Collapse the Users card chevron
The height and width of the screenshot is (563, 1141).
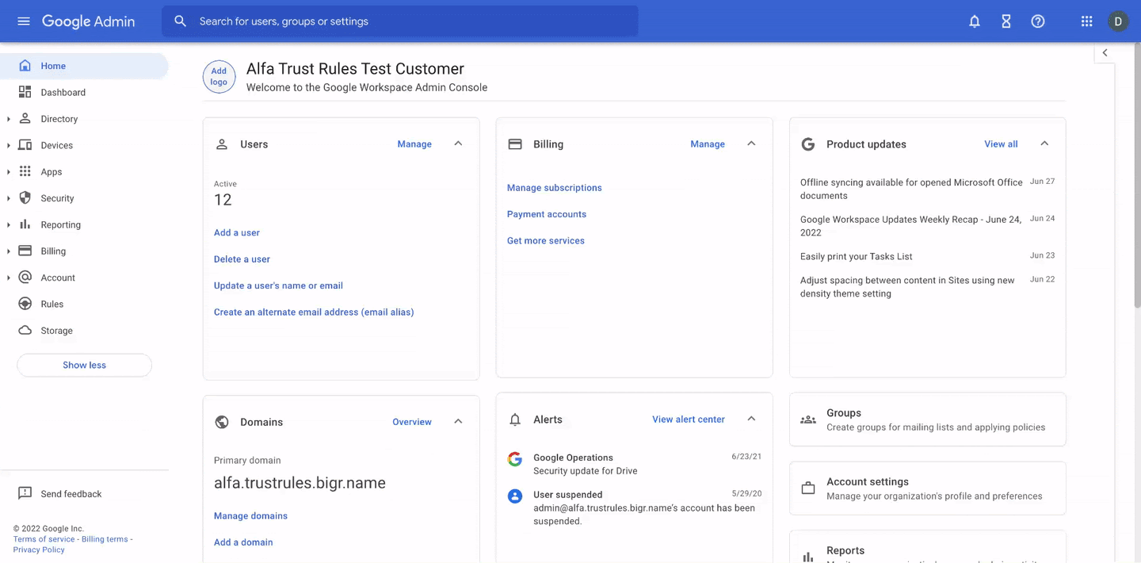(x=458, y=144)
